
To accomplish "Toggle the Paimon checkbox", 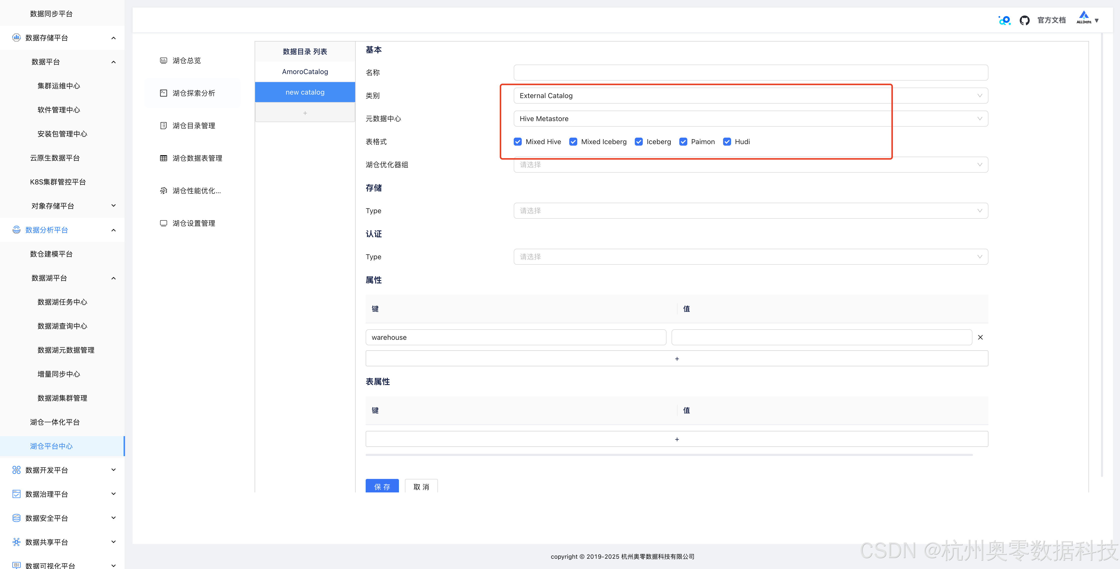I will point(683,142).
